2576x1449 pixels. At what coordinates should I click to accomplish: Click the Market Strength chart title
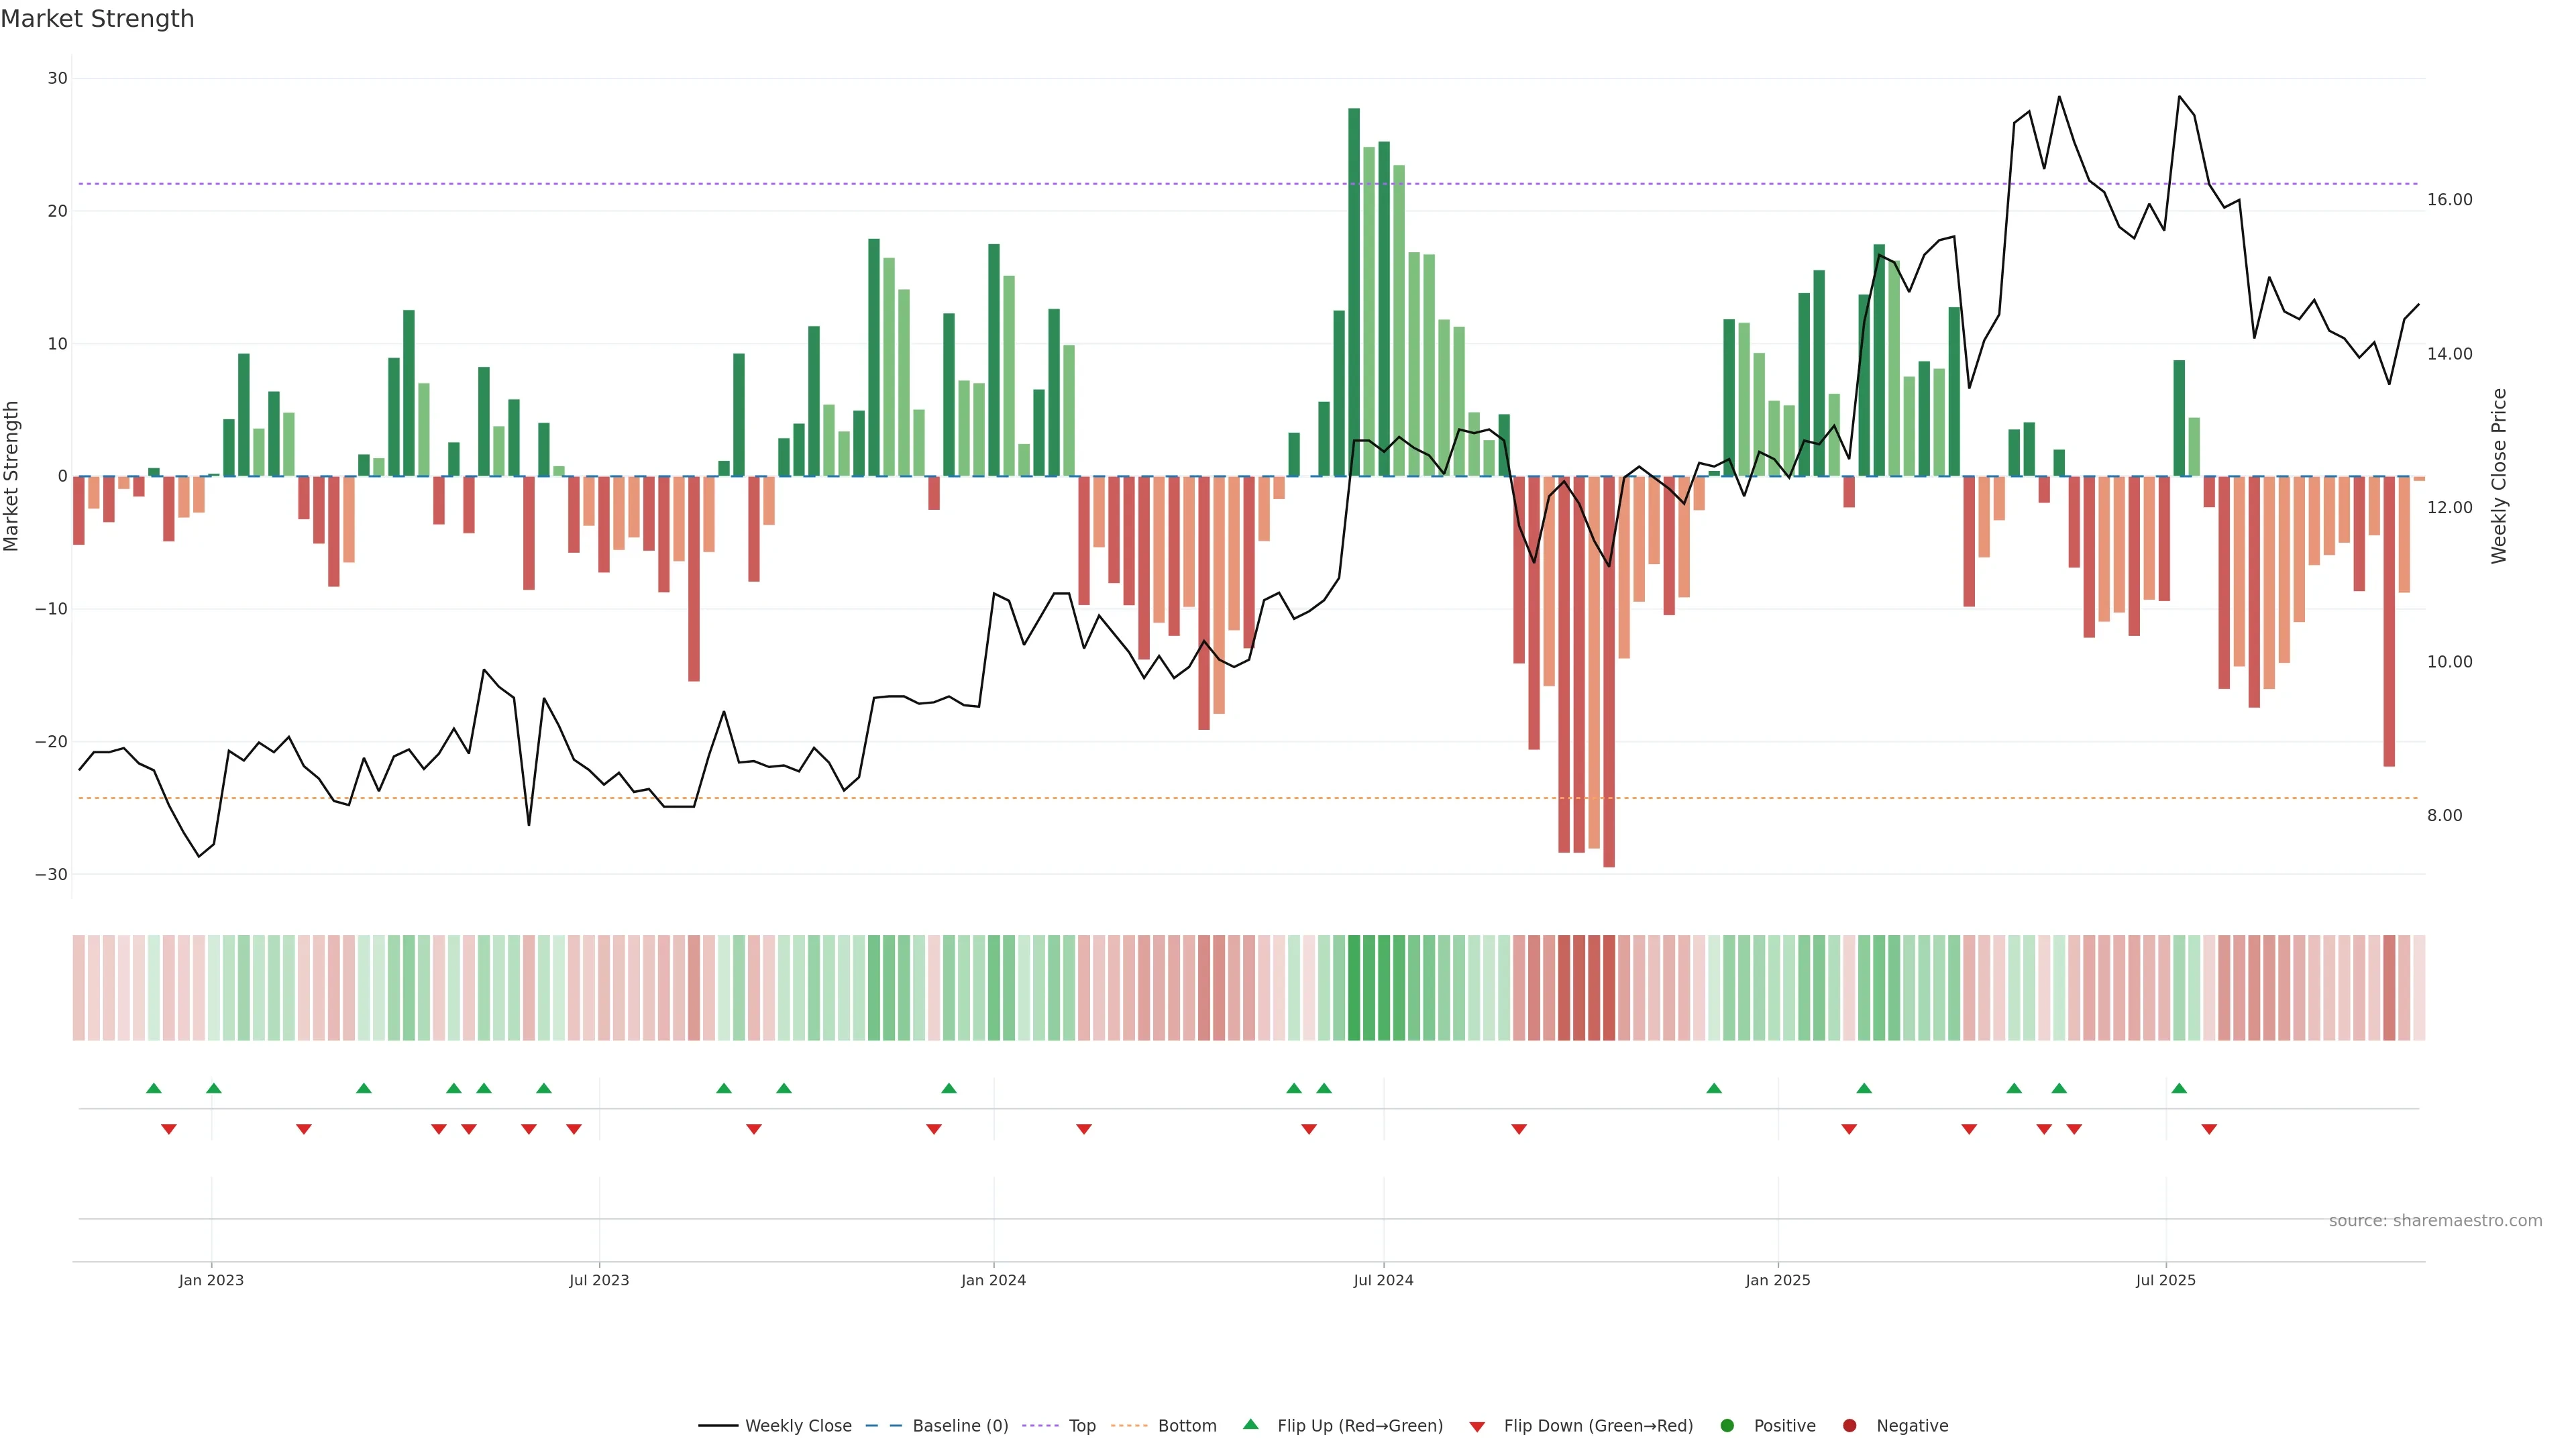click(97, 19)
